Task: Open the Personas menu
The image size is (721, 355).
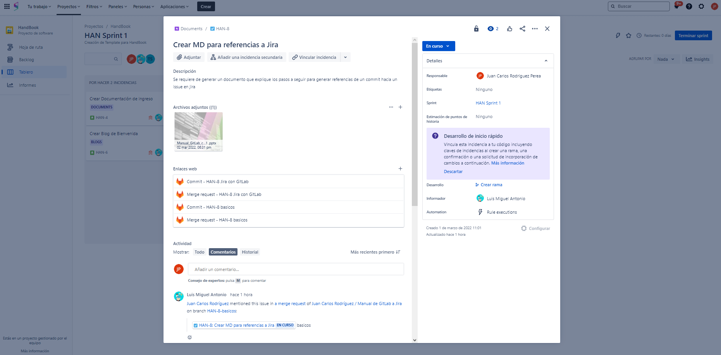Action: point(143,7)
